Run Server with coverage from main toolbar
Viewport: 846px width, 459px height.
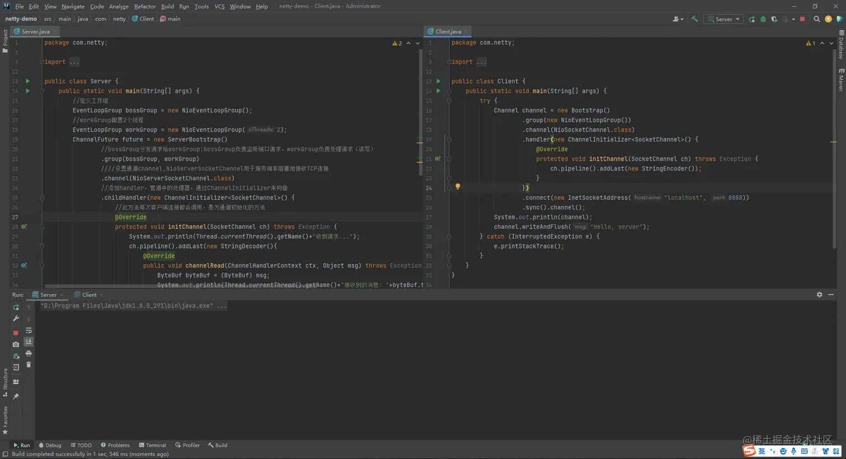pos(774,19)
